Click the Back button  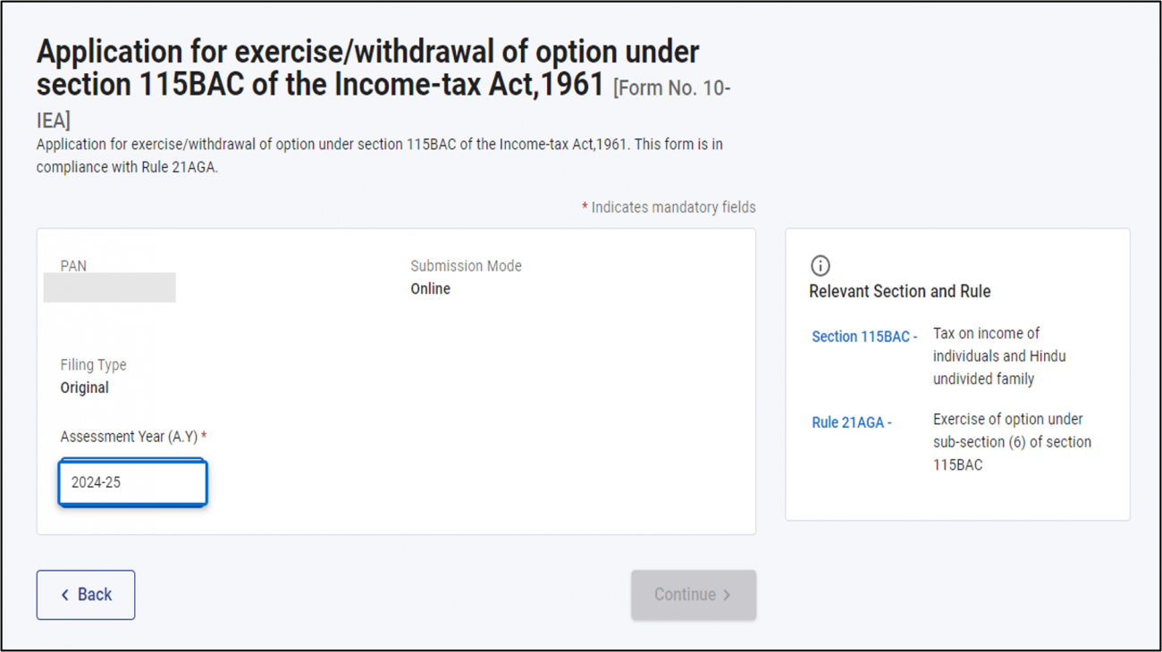point(86,595)
